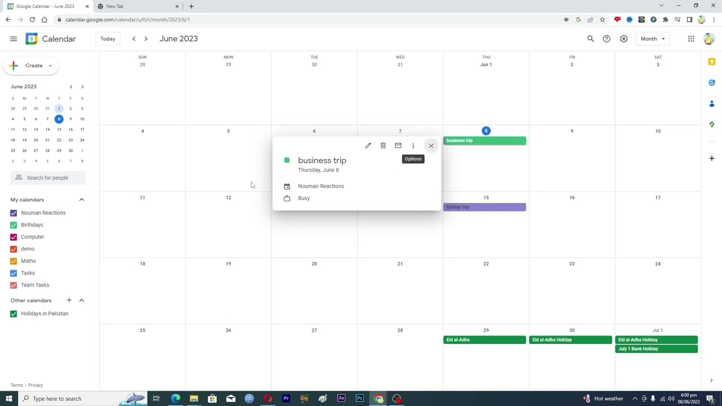Open the Settings gear menu
Viewport: 722px width, 406px height.
click(x=624, y=39)
